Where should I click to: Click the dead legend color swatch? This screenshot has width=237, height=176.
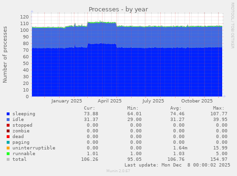tap(8, 137)
